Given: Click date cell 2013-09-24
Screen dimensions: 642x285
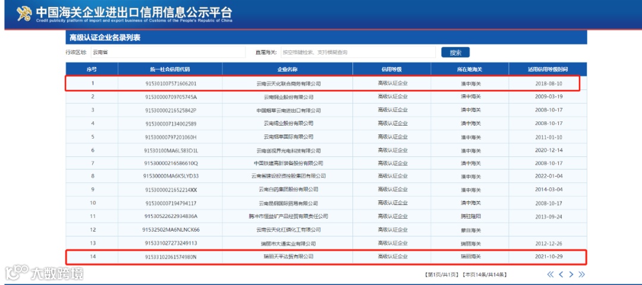Looking at the screenshot, I should pos(549,216).
